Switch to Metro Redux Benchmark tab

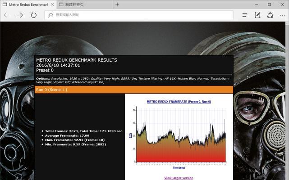[28, 4]
